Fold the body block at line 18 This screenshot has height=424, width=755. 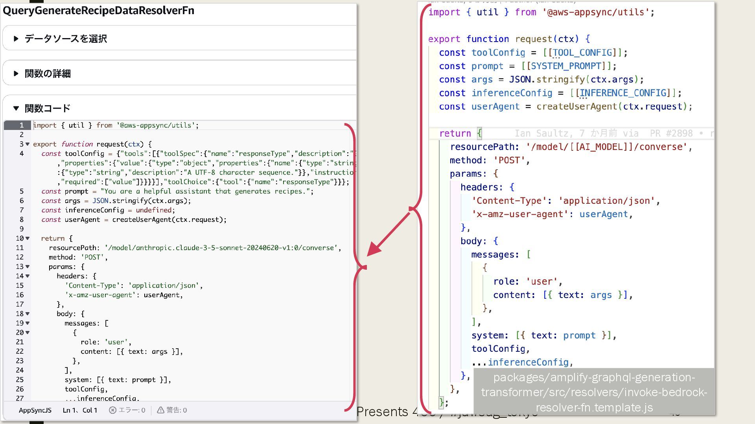point(28,314)
